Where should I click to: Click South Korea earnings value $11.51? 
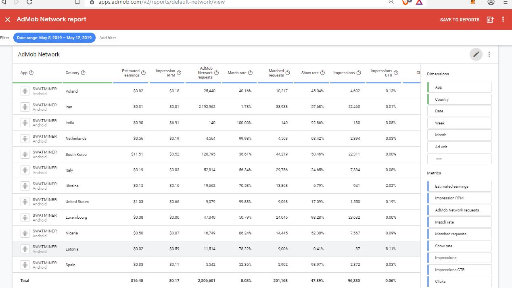(x=137, y=154)
